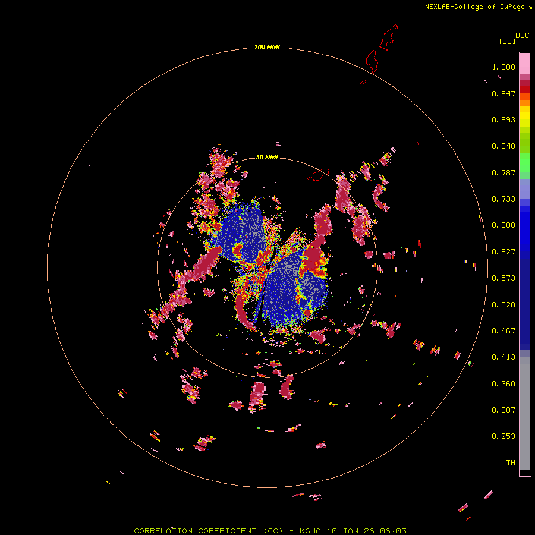
Task: Click the 0.307 legend value
Action: (503, 410)
